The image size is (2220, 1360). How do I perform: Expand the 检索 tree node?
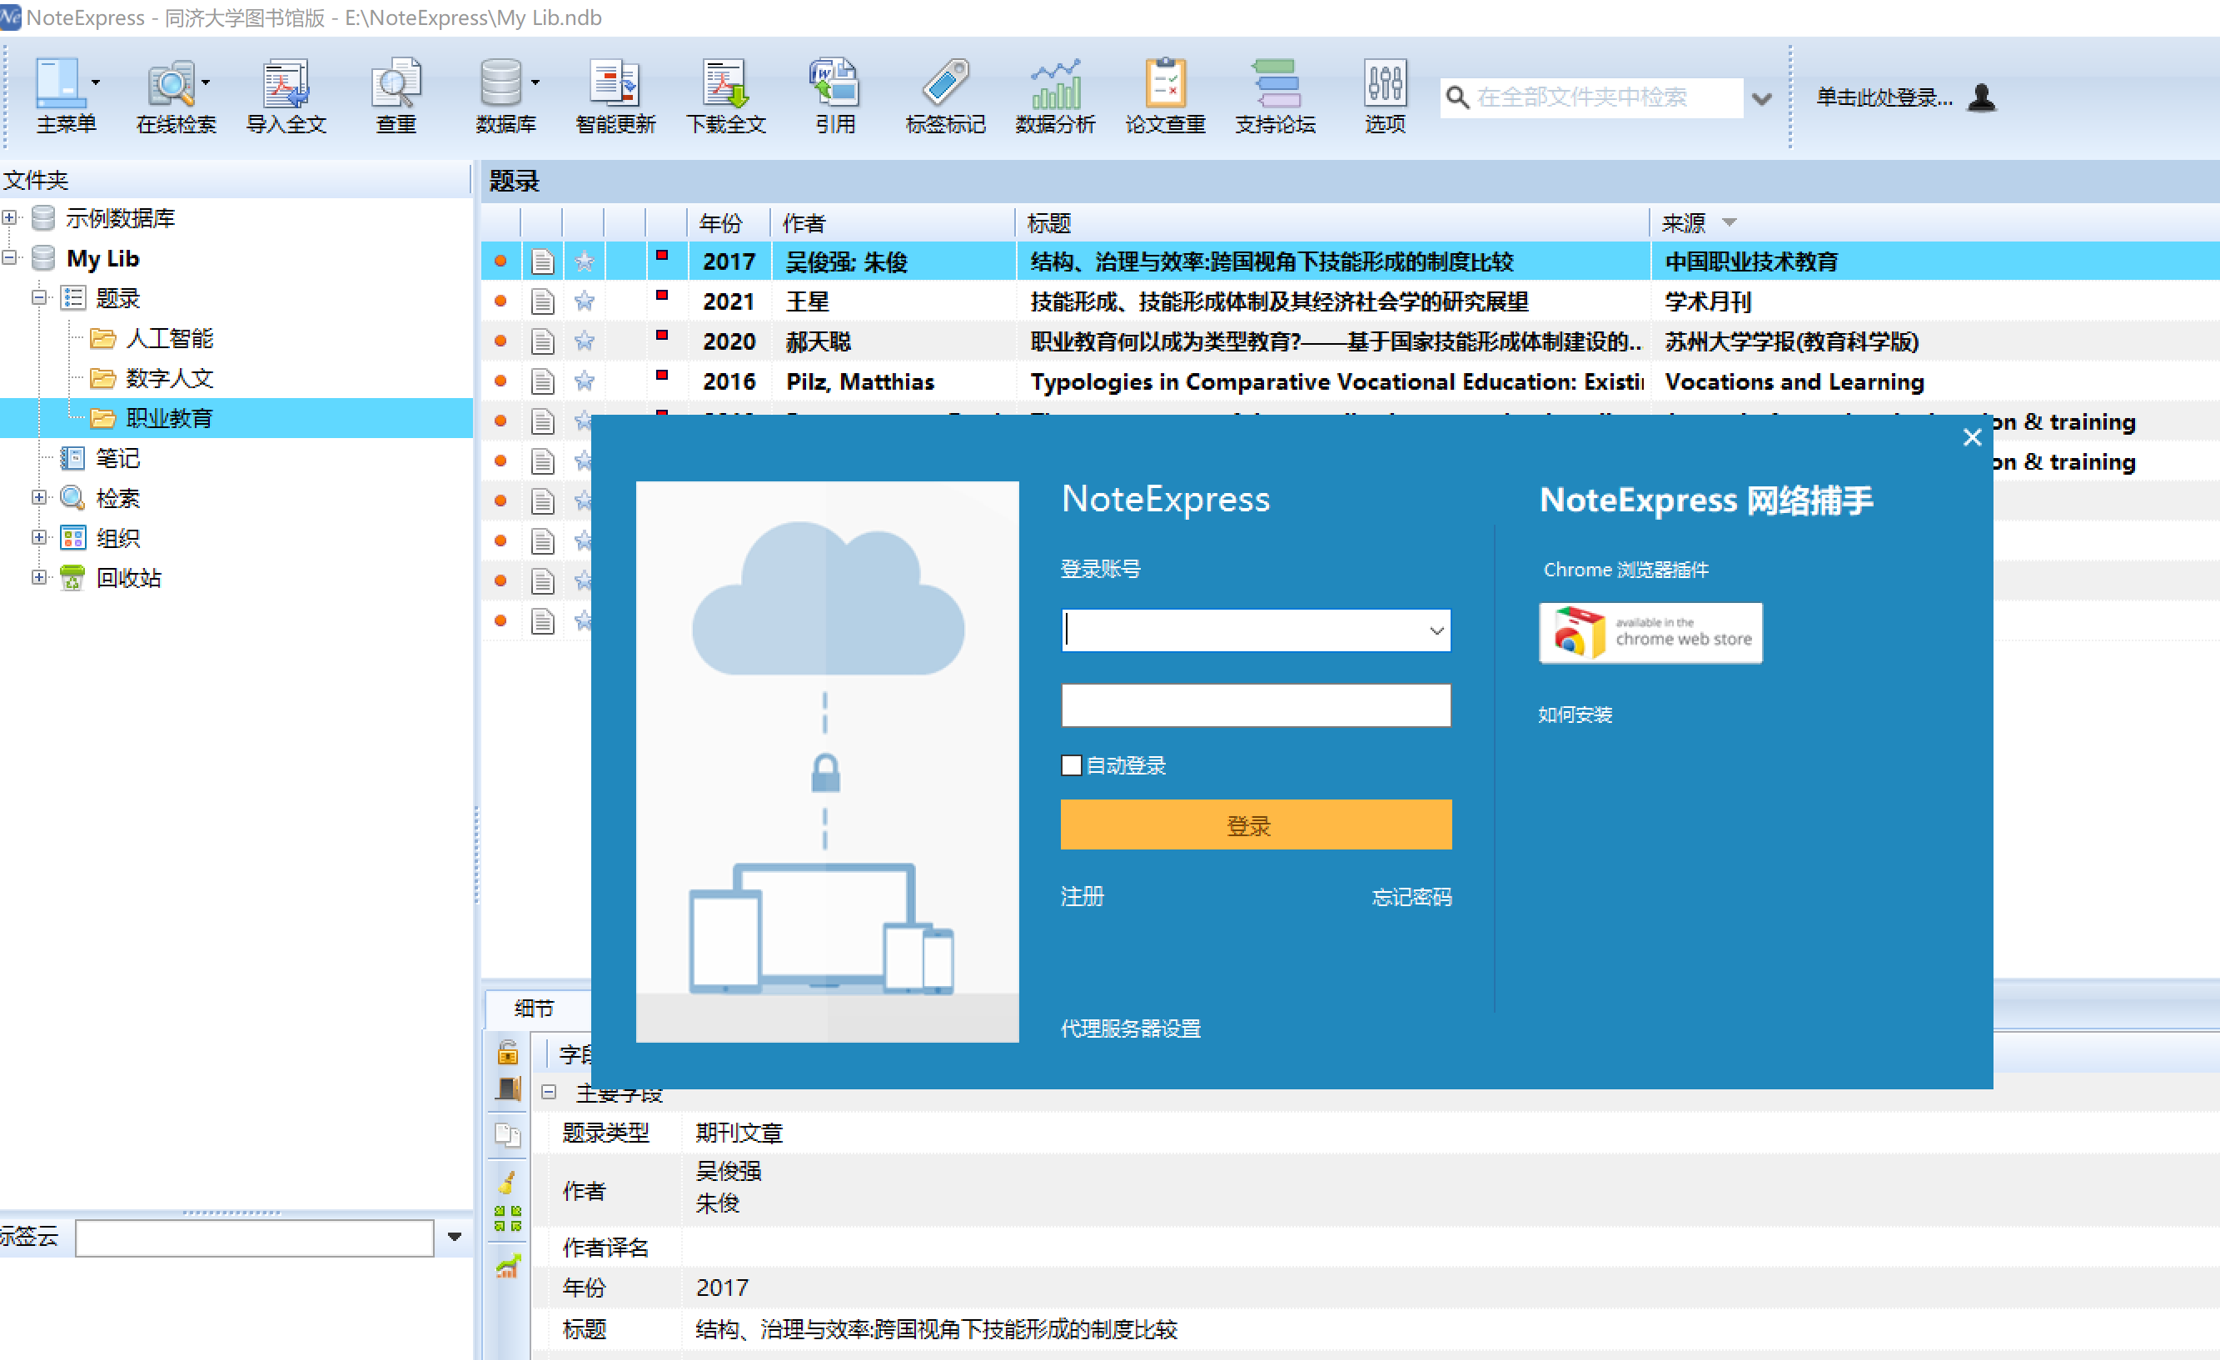click(39, 496)
